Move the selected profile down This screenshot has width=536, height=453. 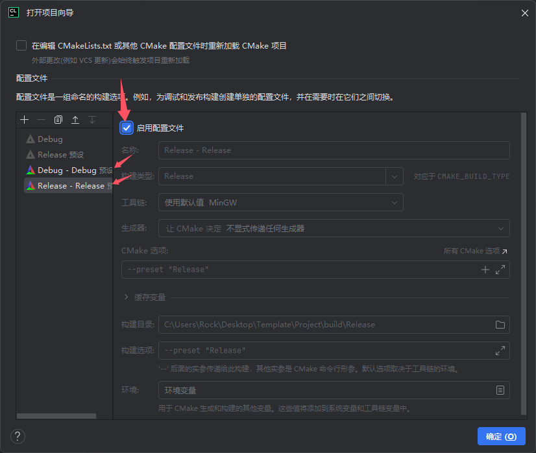pos(91,119)
